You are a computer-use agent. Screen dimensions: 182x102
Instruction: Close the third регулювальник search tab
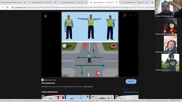(86, 2)
